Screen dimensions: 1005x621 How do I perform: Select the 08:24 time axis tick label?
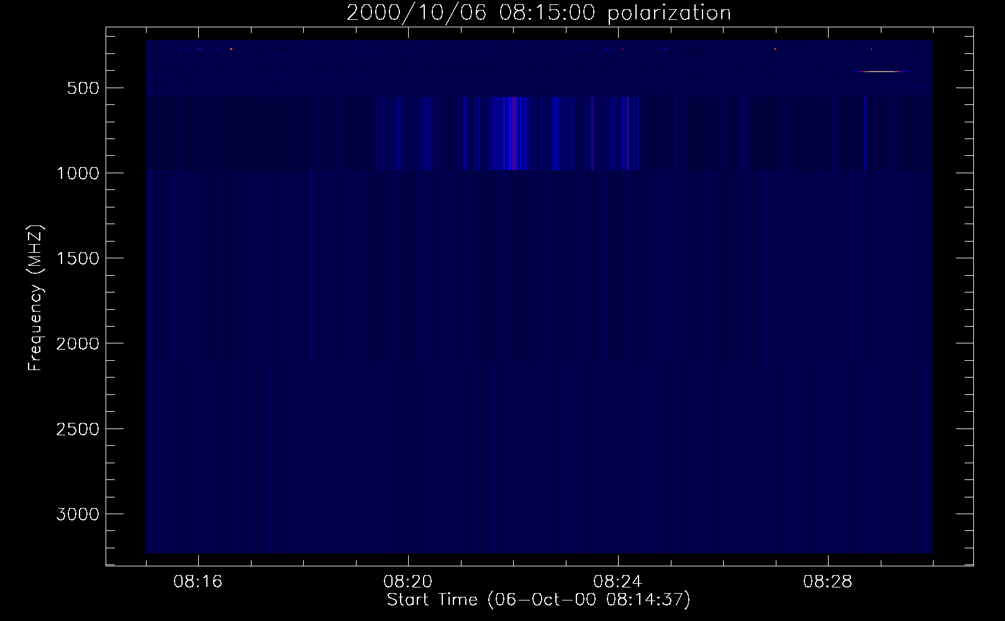(618, 582)
